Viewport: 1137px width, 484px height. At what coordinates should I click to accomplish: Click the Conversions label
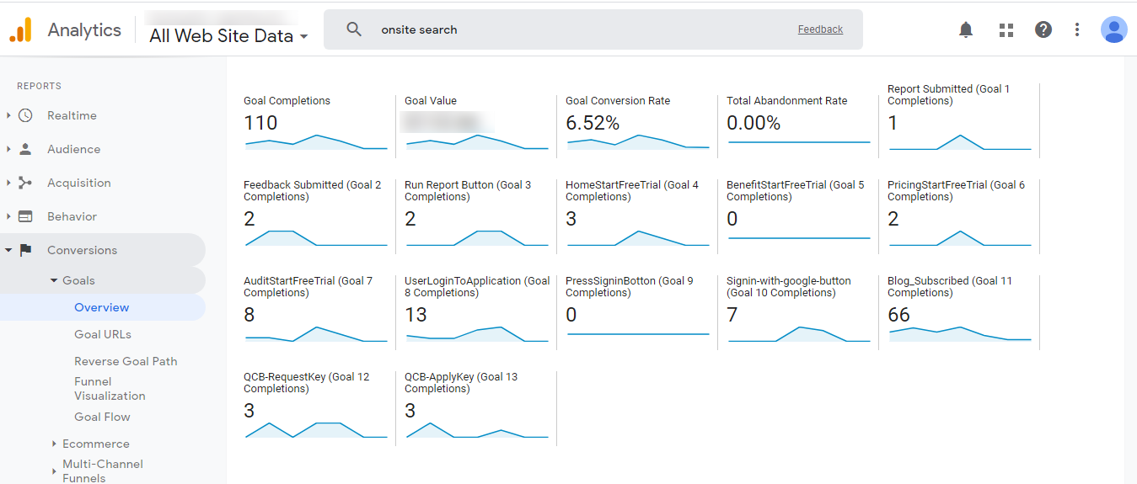pyautogui.click(x=82, y=250)
